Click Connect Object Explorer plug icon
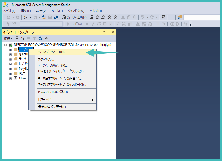222x161 pixels. (x=17, y=38)
